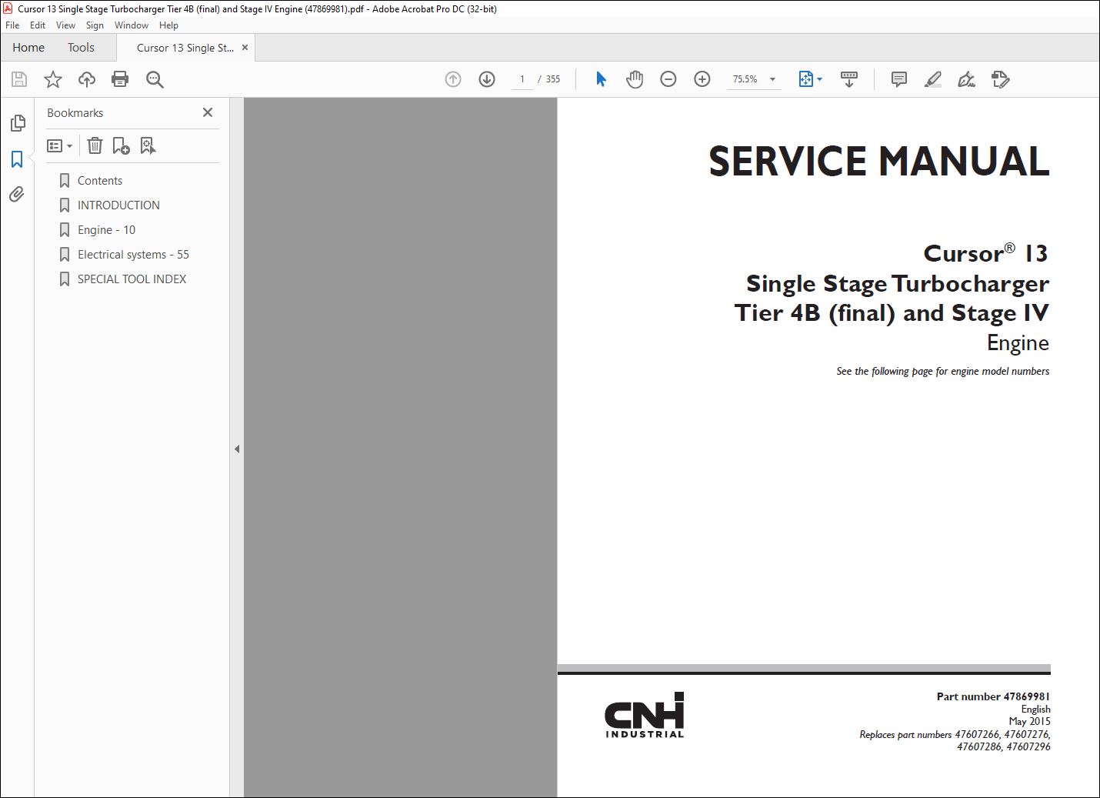
Task: Click the upload to cloud icon
Action: coord(87,79)
